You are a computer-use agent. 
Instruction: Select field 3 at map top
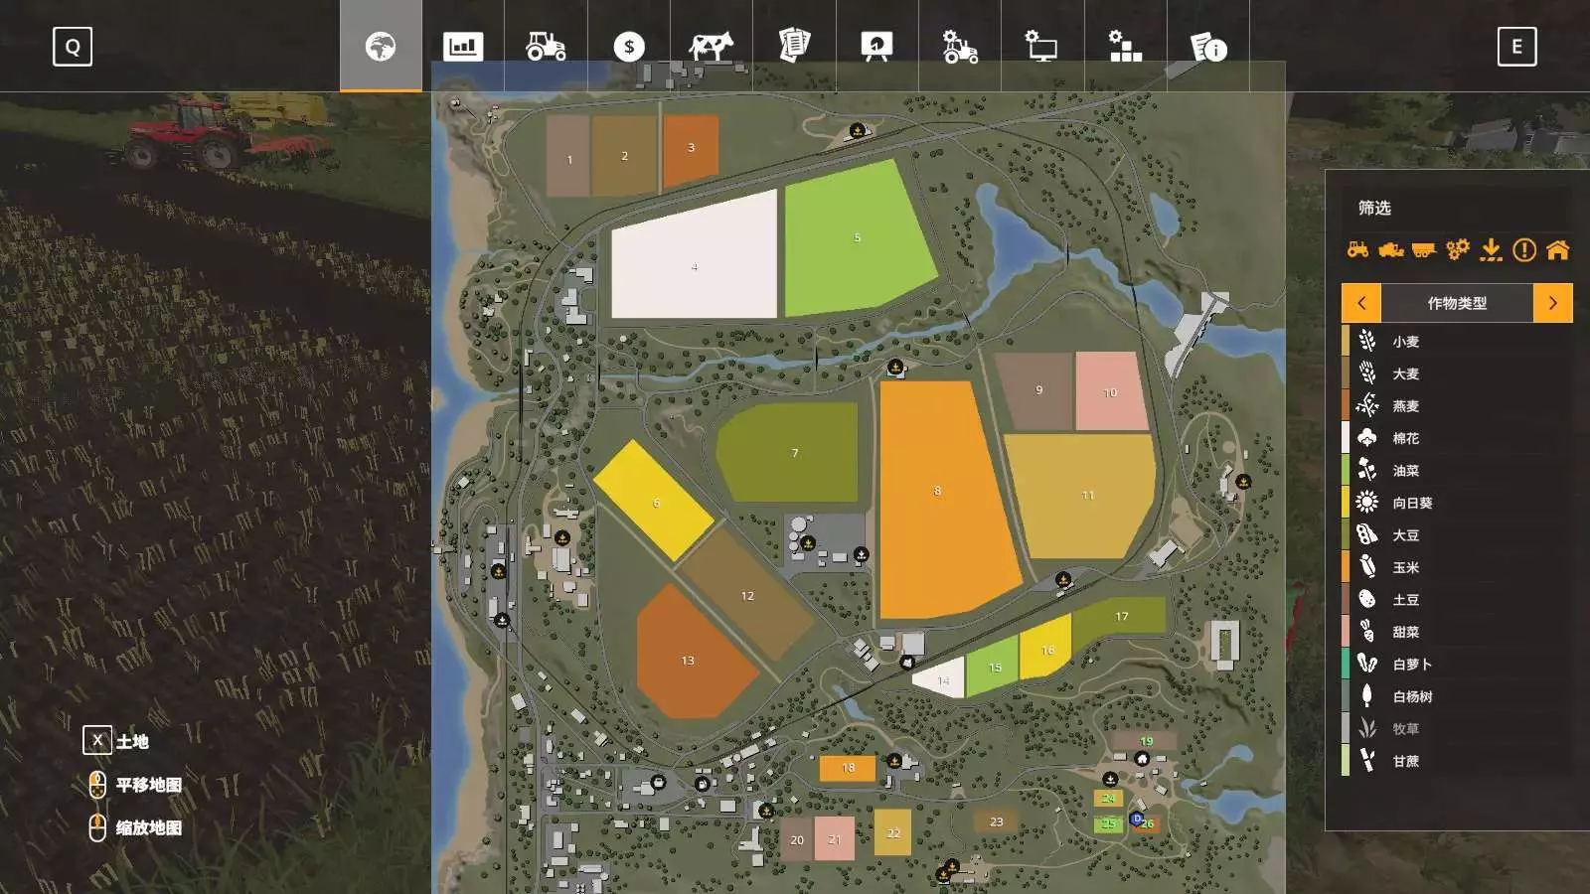click(691, 150)
